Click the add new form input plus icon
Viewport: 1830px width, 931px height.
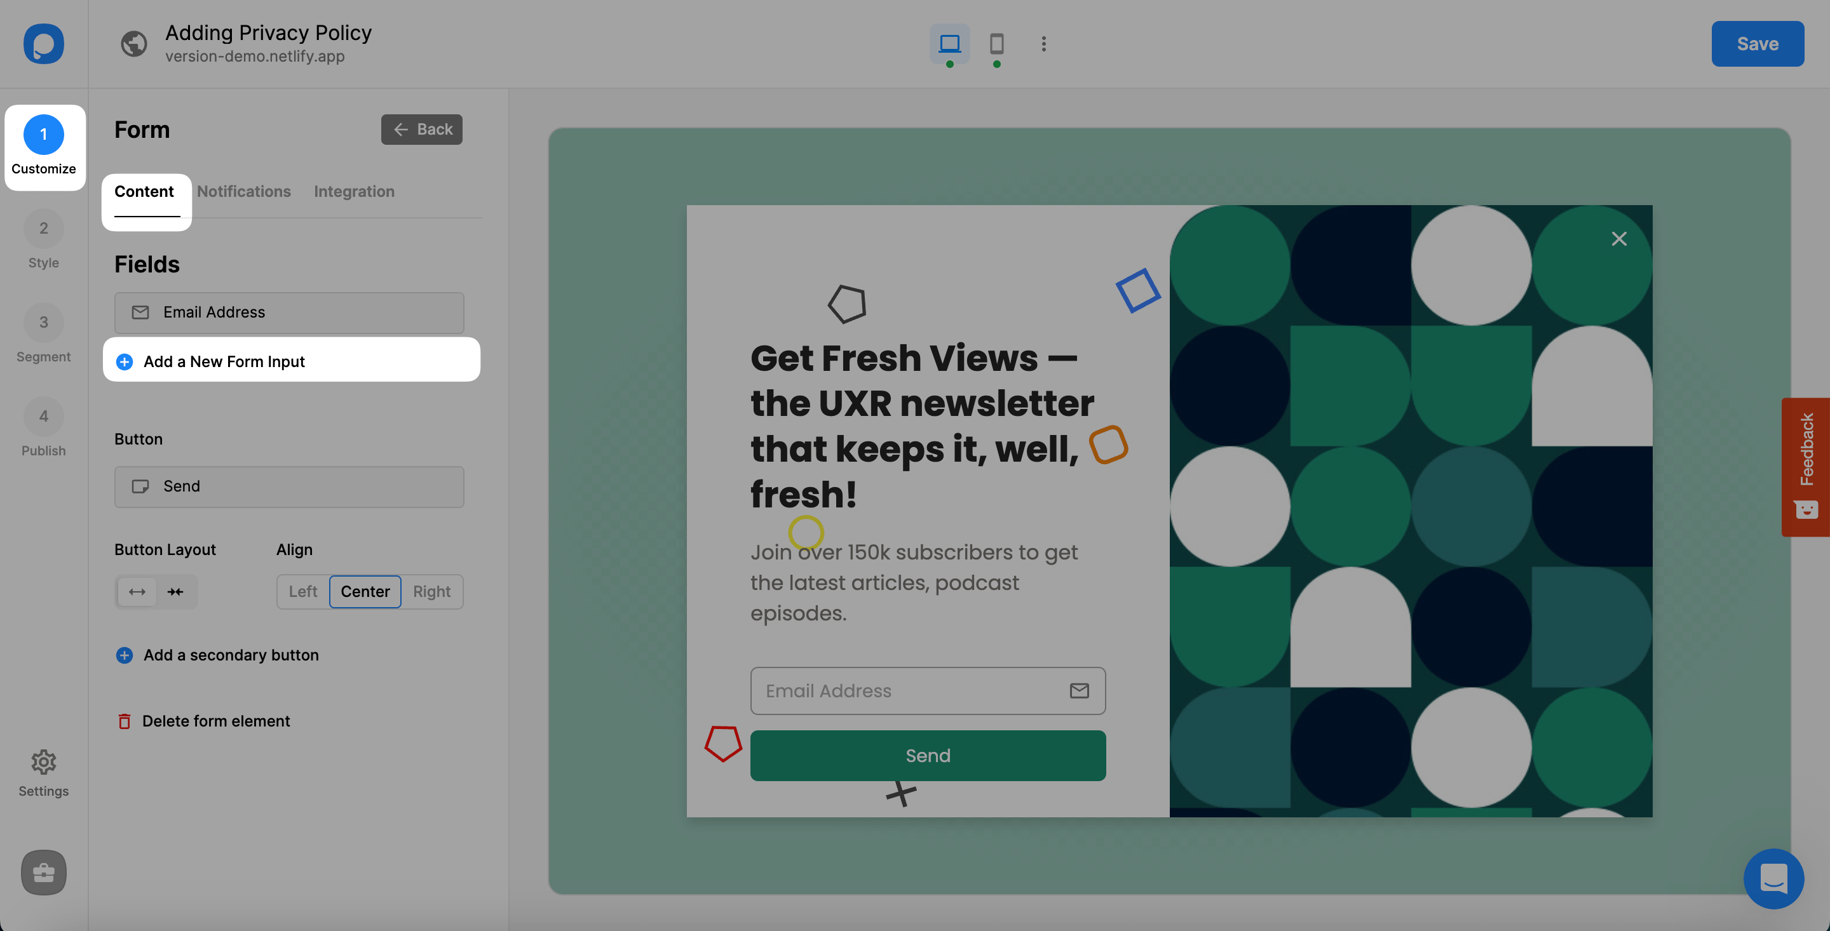[x=123, y=361]
